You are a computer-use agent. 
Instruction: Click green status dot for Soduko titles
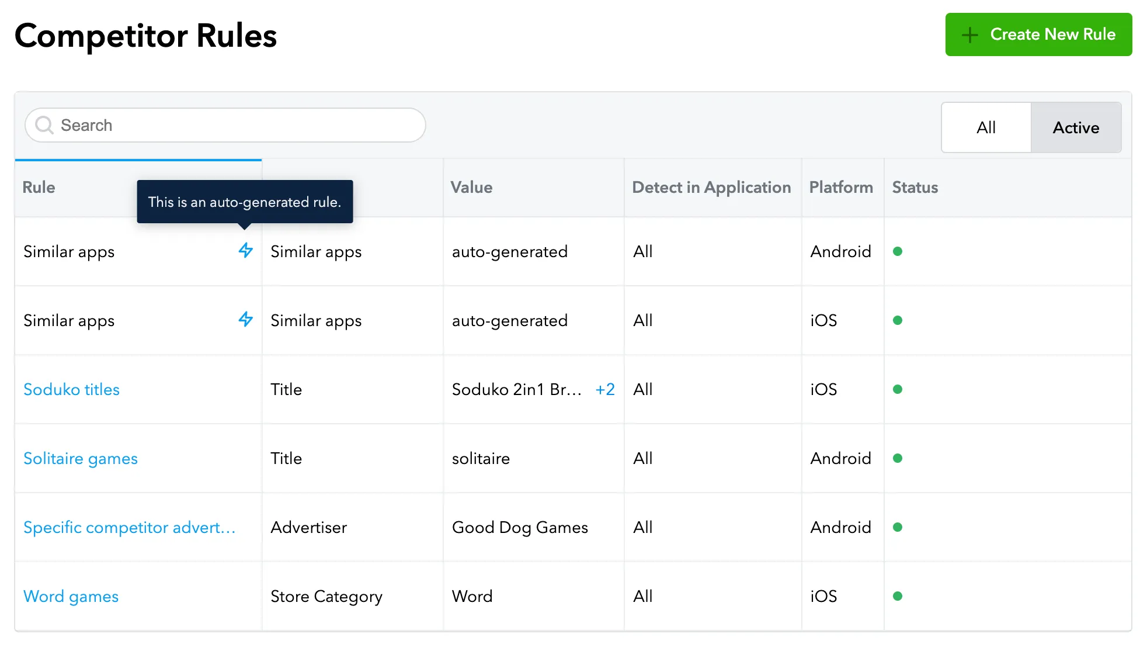coord(898,389)
